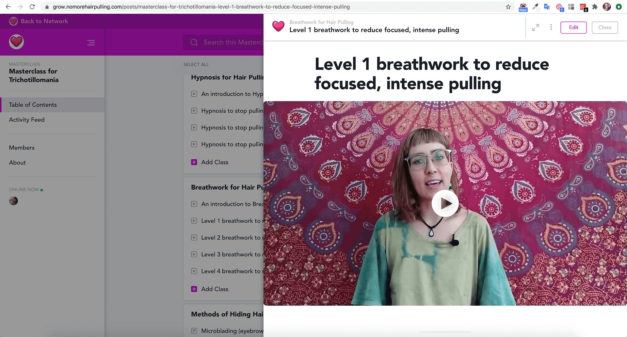Click Select All above the class list
This screenshot has height=337, width=627.
coord(196,65)
